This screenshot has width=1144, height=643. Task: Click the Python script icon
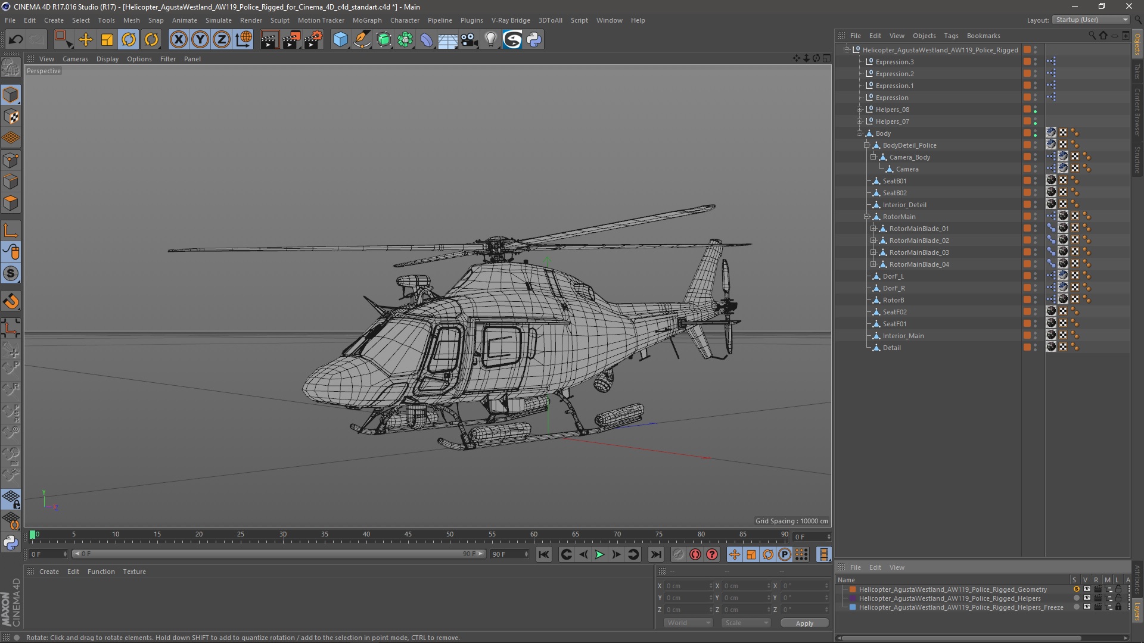[534, 39]
